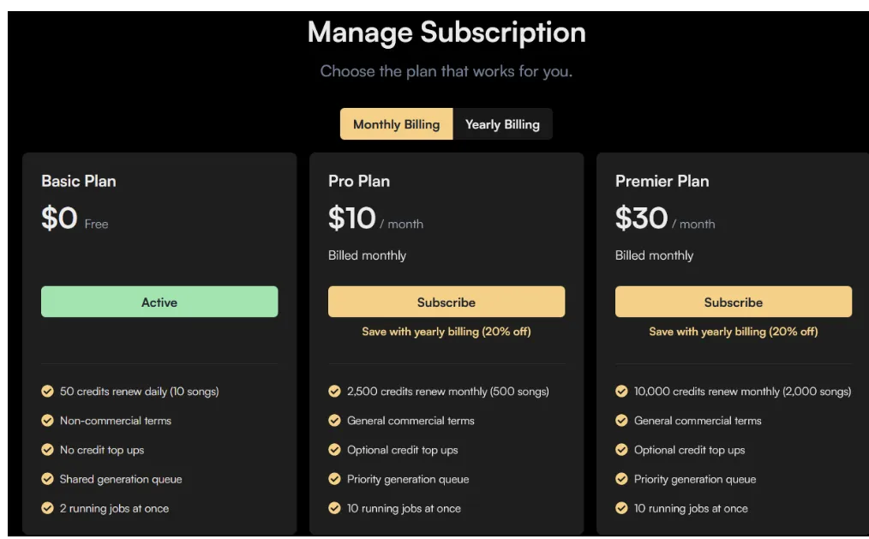Click the green Active button on Basic Plan
The width and height of the screenshot is (869, 539).
point(159,302)
